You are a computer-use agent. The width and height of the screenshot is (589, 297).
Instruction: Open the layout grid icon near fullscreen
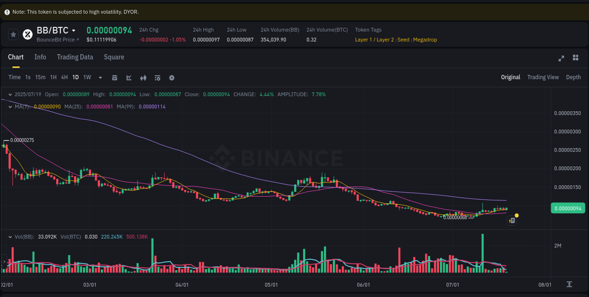(575, 58)
